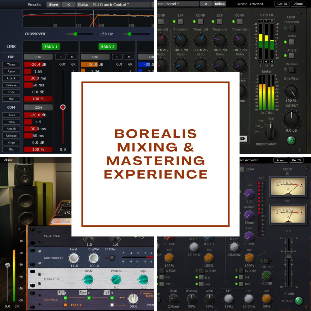
Task: Click the orange Flip 1-2 square
Action: pyautogui.click(x=65, y=305)
